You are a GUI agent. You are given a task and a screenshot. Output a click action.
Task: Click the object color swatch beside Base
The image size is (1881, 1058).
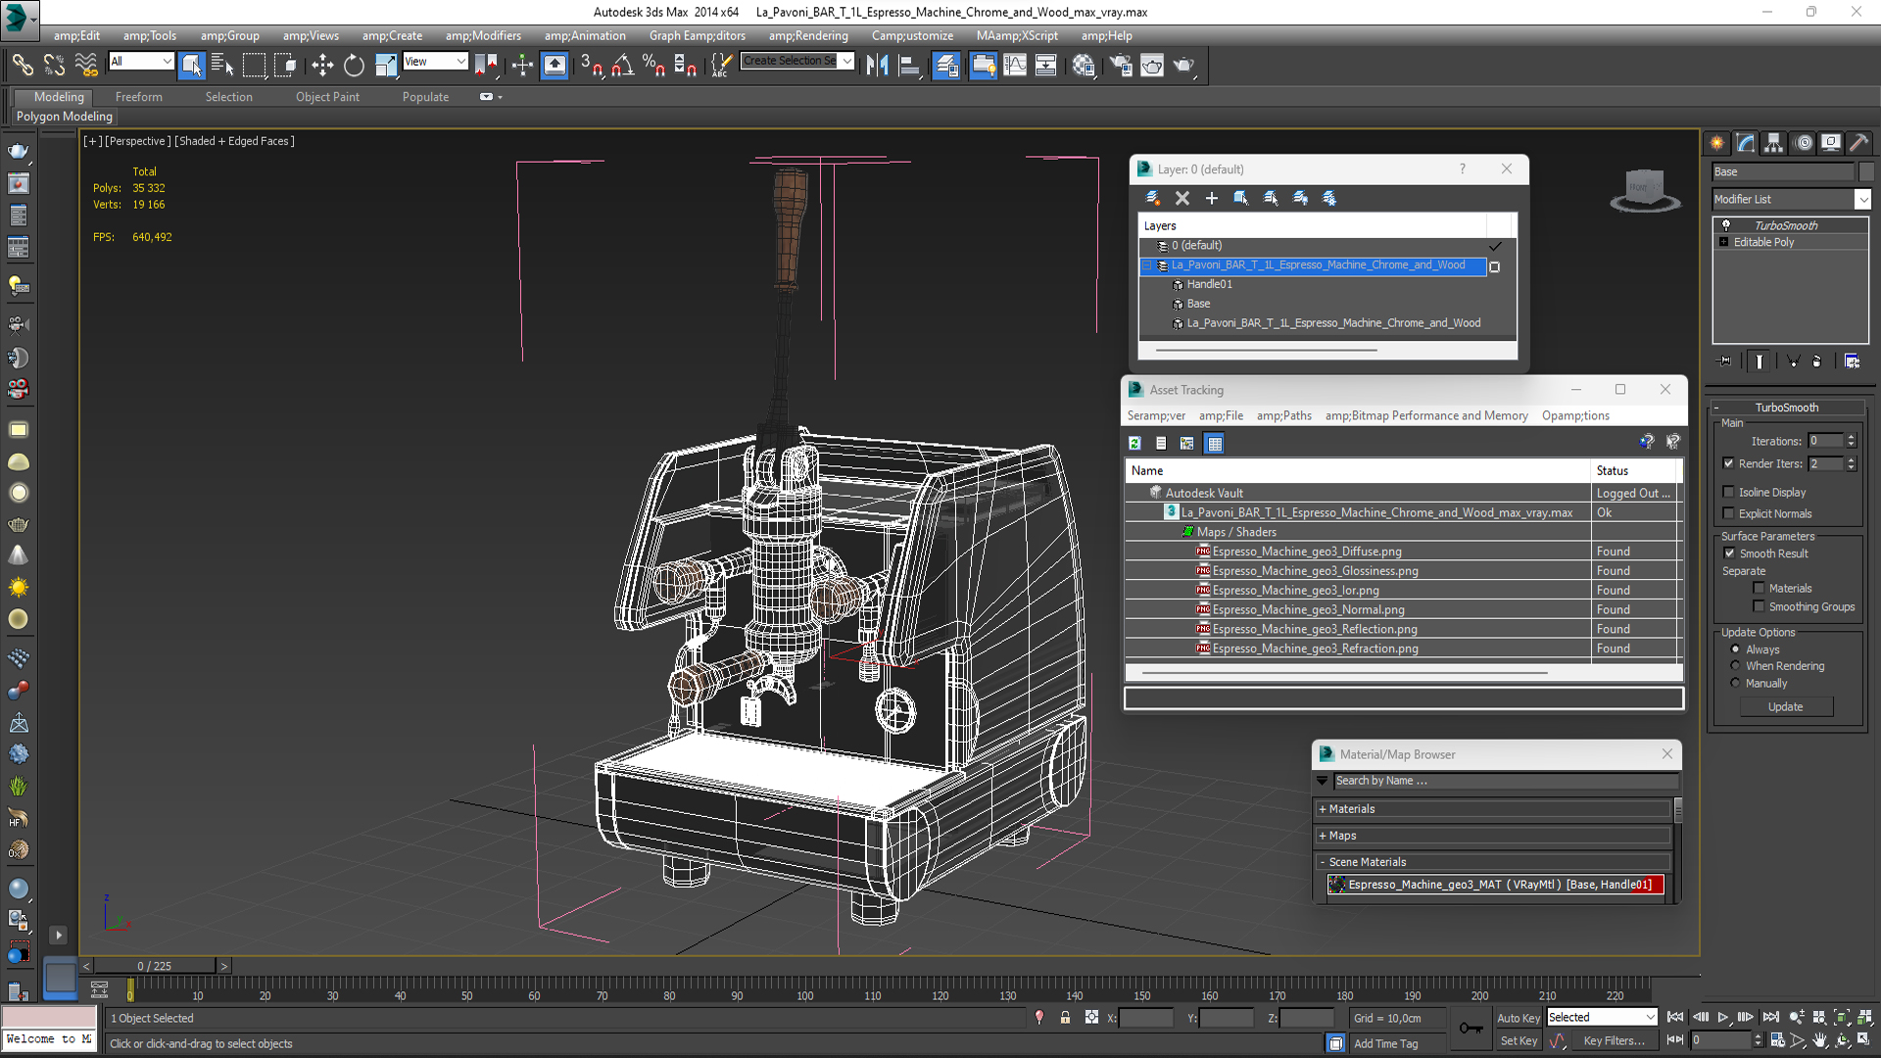[x=1865, y=171]
